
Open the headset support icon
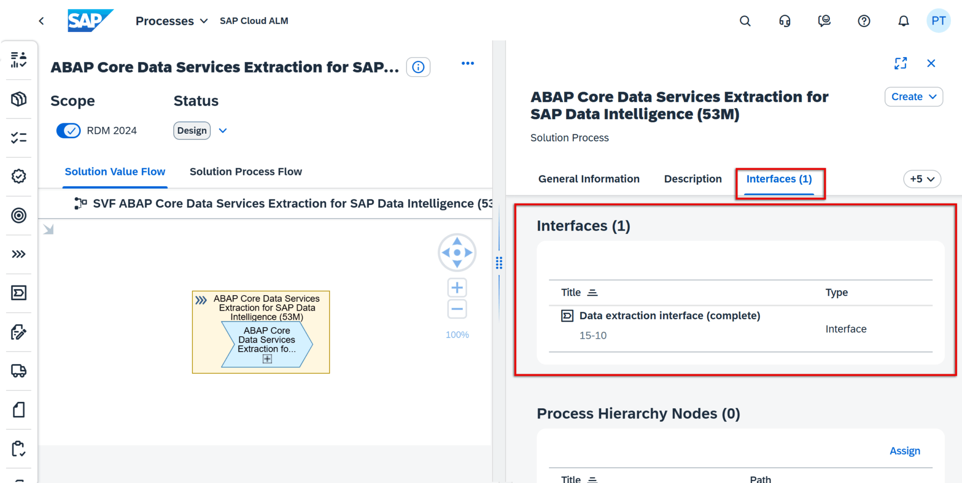tap(785, 21)
